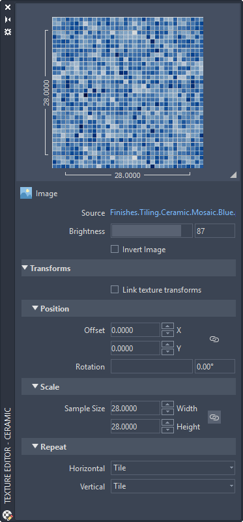Screen dimensions: 243x522
Task: Open the palette properties gear icon
Action: tap(8, 32)
